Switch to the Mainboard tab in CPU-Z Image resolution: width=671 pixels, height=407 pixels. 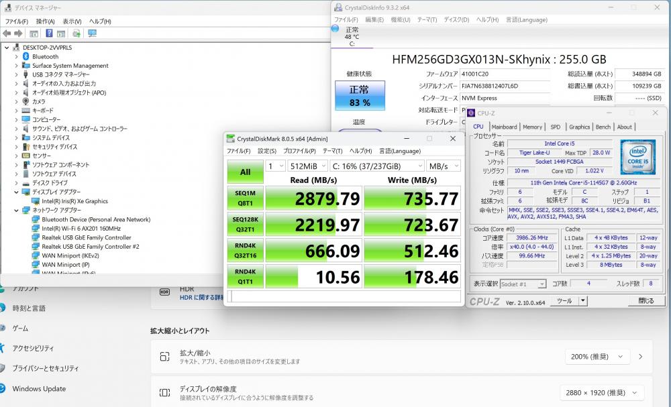[504, 127]
